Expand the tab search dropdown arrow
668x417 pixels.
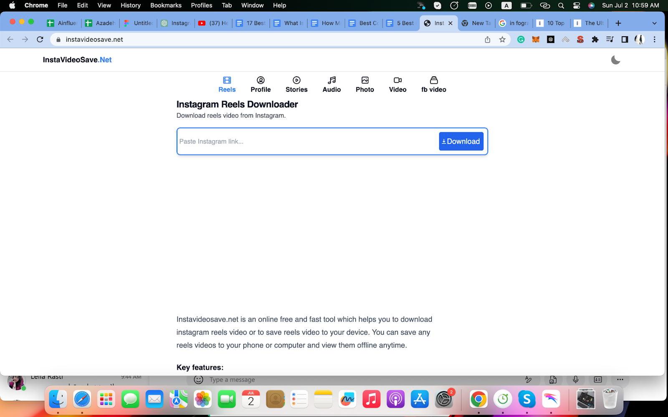pyautogui.click(x=654, y=23)
